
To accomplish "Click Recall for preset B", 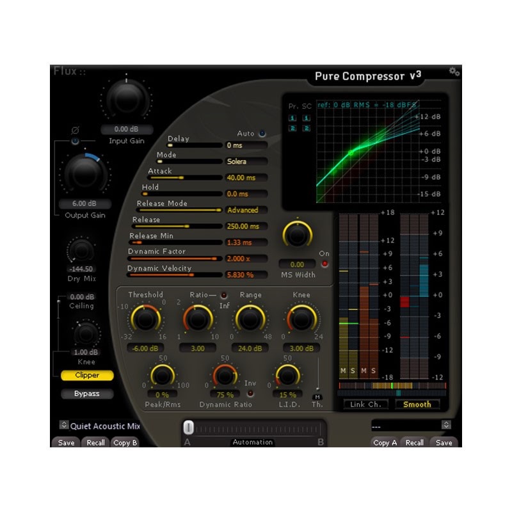I will [414, 442].
